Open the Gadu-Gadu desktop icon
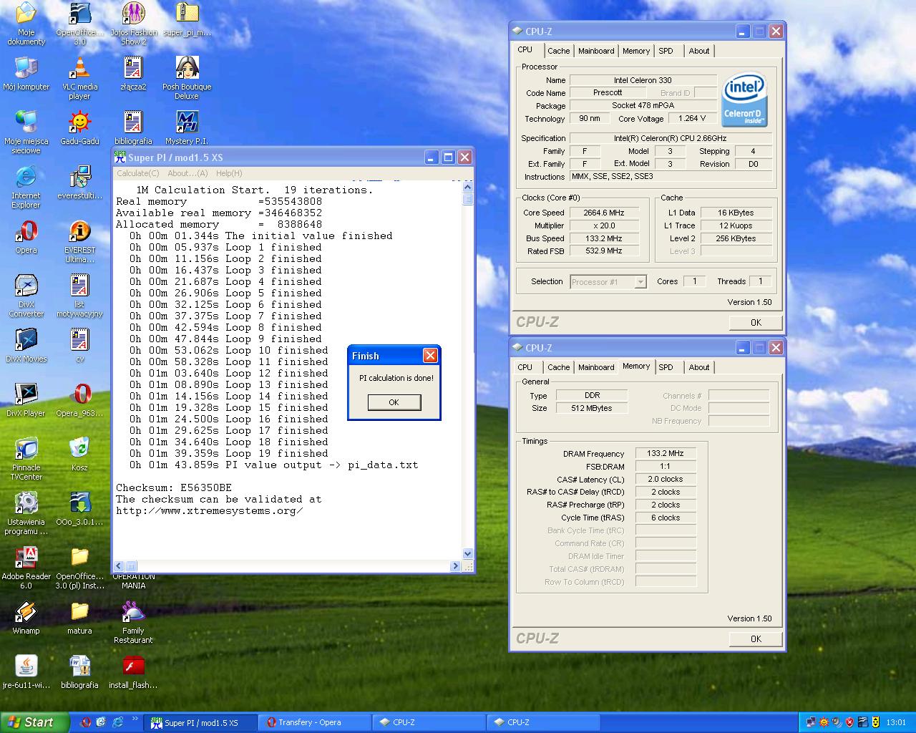 pos(79,123)
